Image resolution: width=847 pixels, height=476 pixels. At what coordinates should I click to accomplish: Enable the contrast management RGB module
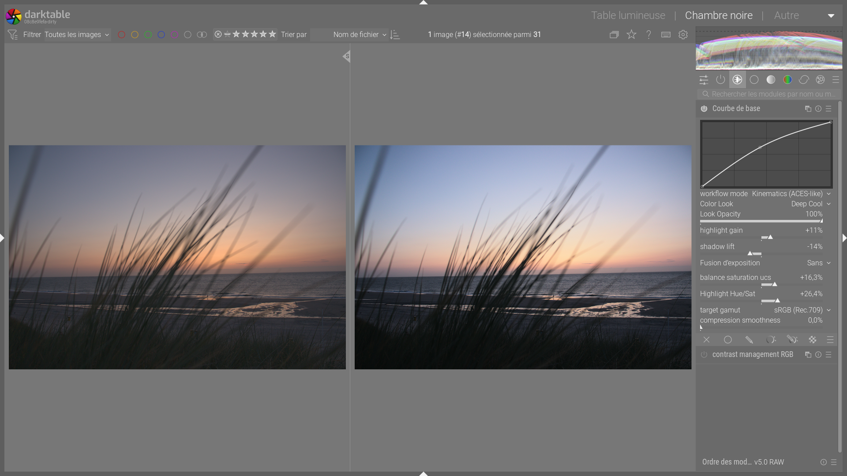click(704, 355)
